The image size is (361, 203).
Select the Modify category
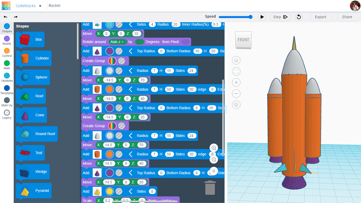coord(7,40)
